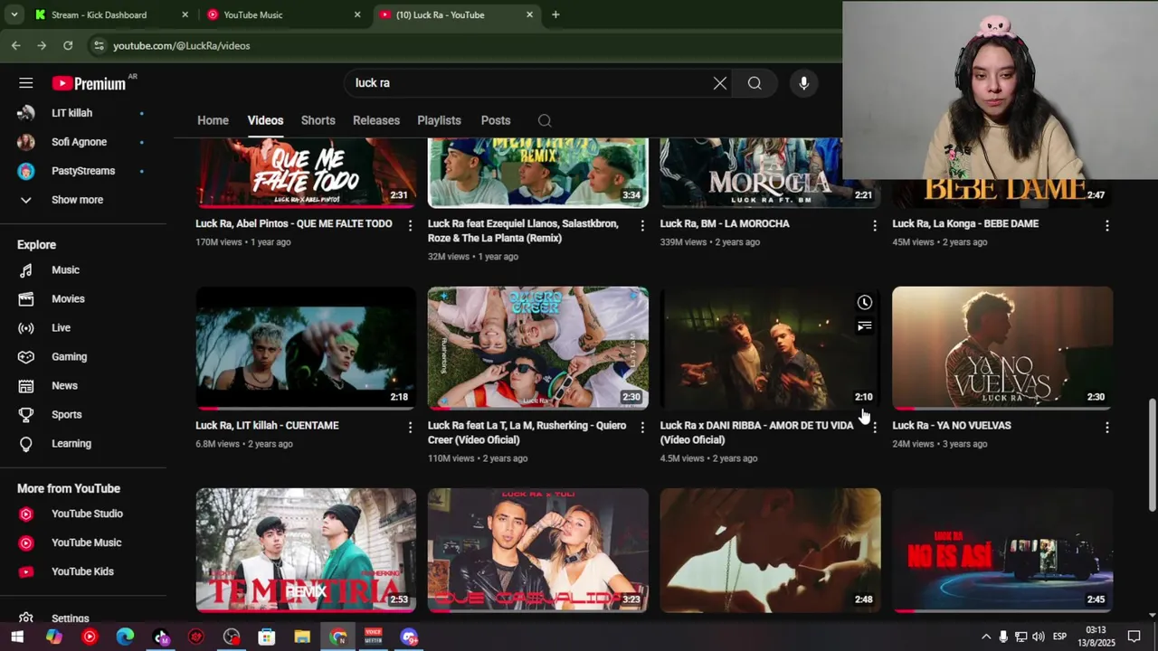Image resolution: width=1158 pixels, height=651 pixels.
Task: Go back with the browser back arrow
Action: pyautogui.click(x=16, y=45)
